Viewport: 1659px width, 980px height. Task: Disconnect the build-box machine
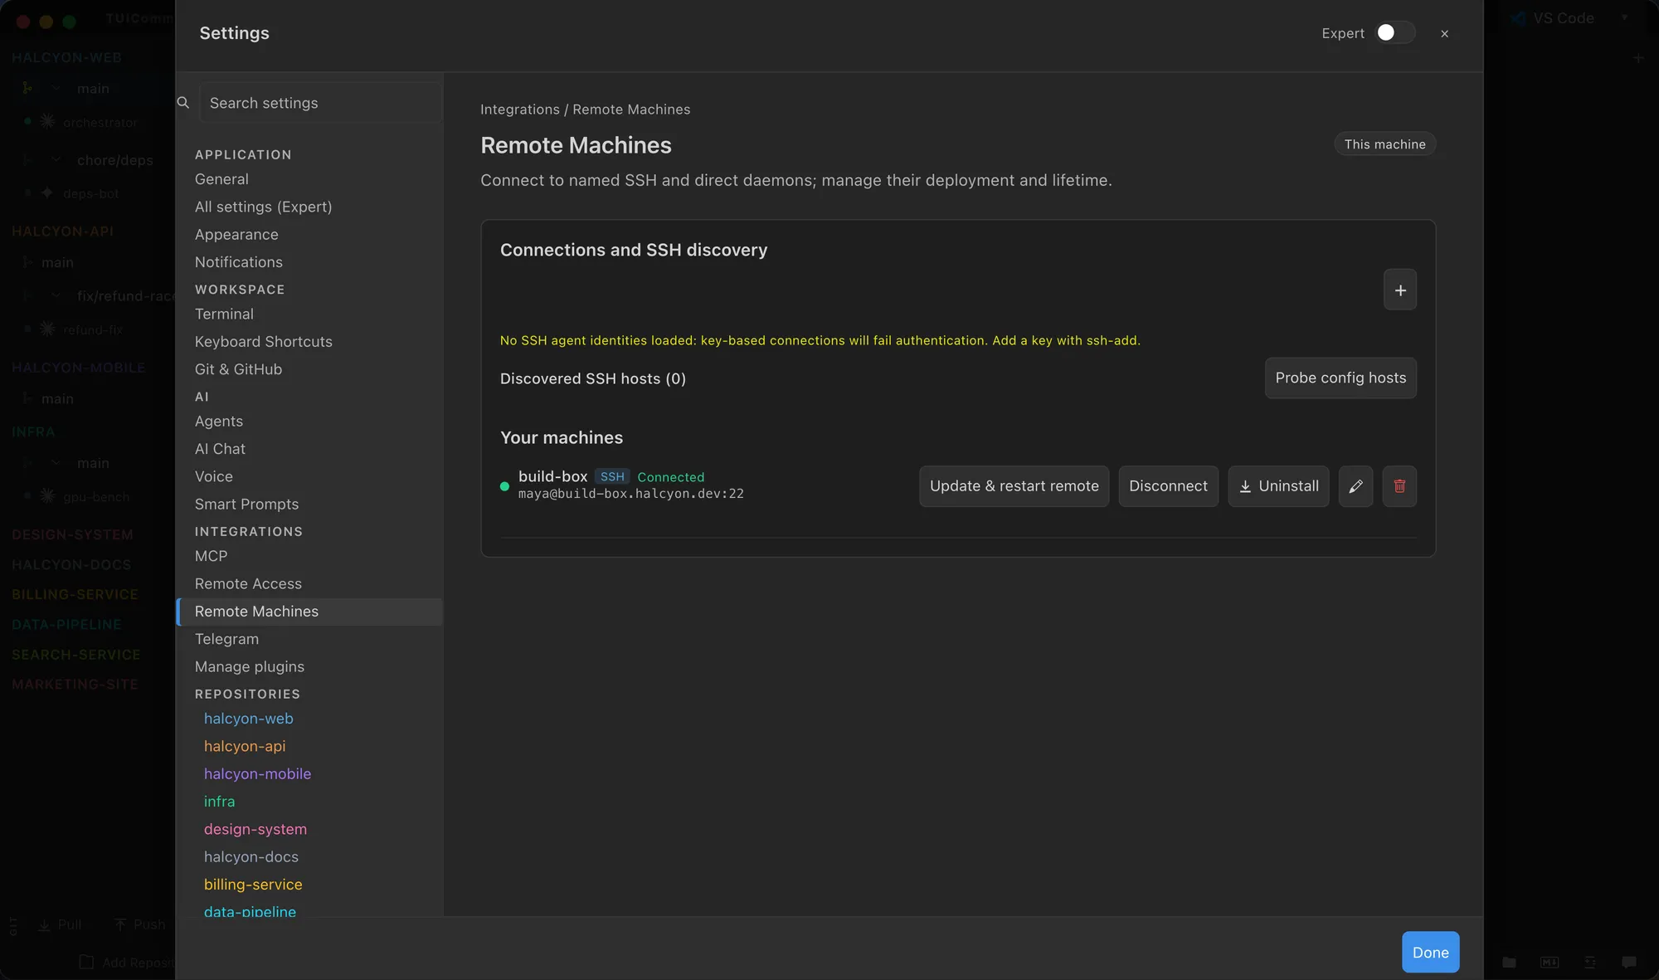point(1168,486)
